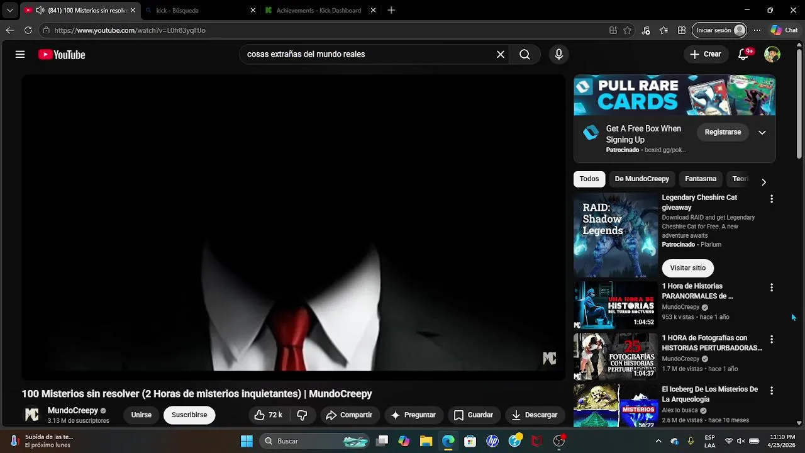Open the Windows Start menu
Image resolution: width=805 pixels, height=453 pixels.
pyautogui.click(x=247, y=441)
